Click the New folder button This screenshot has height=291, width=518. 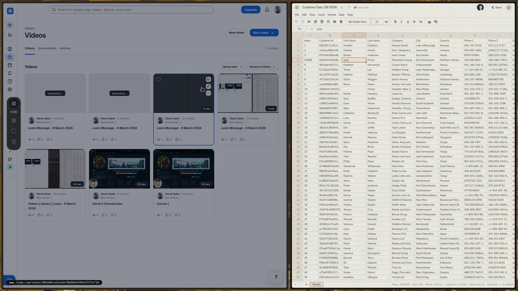click(x=237, y=33)
